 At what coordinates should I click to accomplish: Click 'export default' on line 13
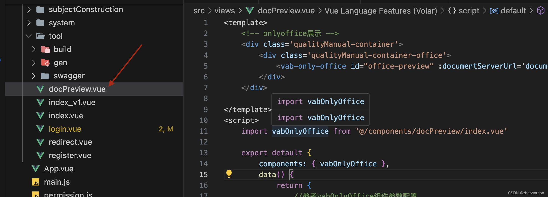pos(272,153)
